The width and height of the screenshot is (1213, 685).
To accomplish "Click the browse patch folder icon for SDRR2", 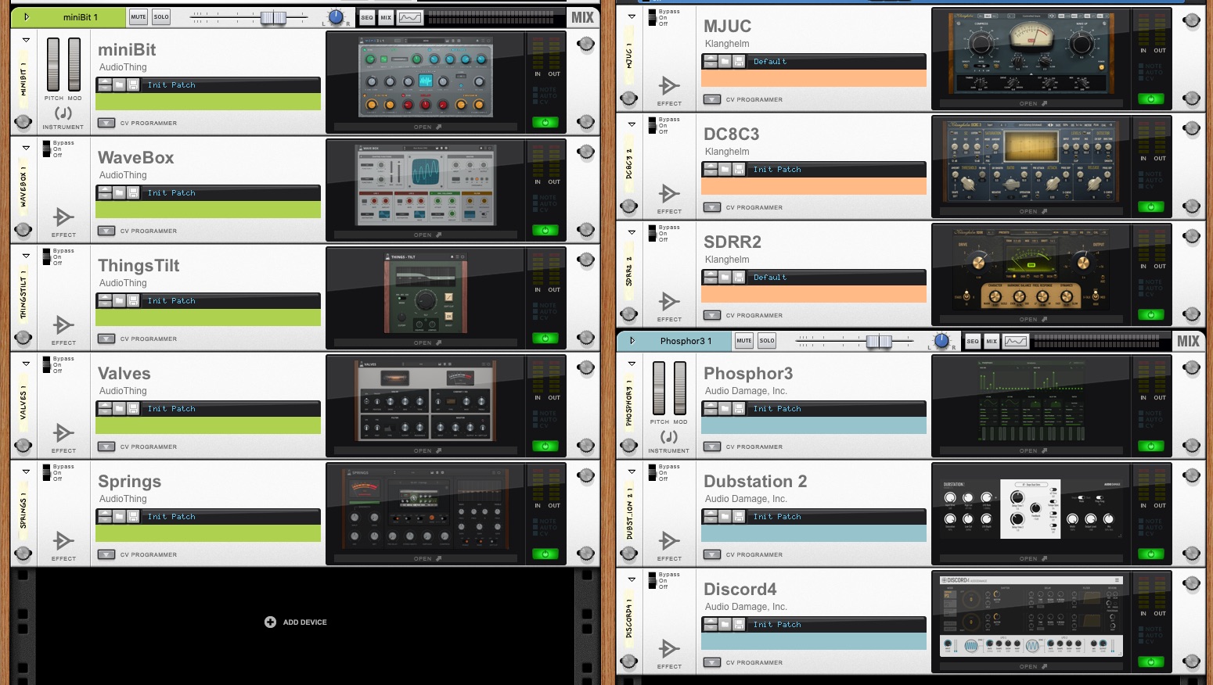I will (x=725, y=277).
